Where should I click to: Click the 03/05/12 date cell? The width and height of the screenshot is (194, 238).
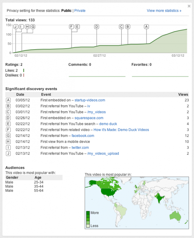(x=23, y=100)
